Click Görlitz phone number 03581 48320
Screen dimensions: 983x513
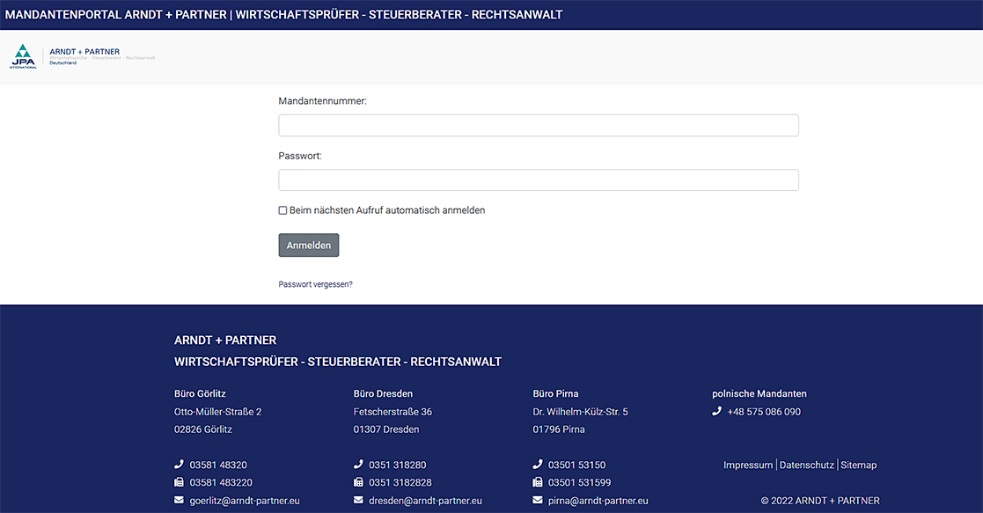point(218,465)
